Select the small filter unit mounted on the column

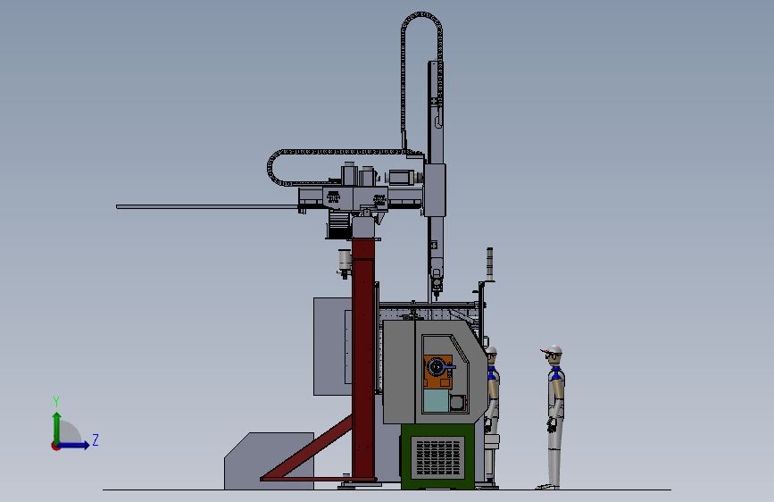pyautogui.click(x=345, y=263)
